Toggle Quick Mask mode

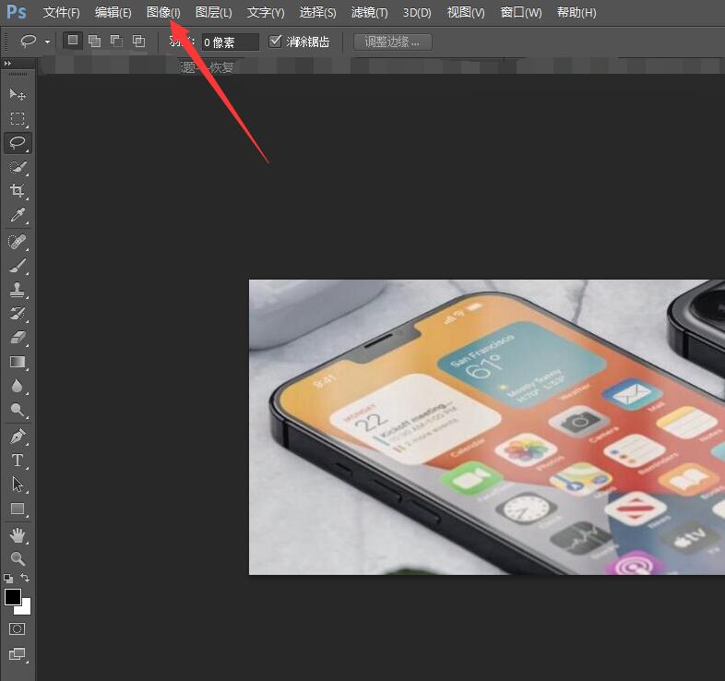pyautogui.click(x=18, y=628)
